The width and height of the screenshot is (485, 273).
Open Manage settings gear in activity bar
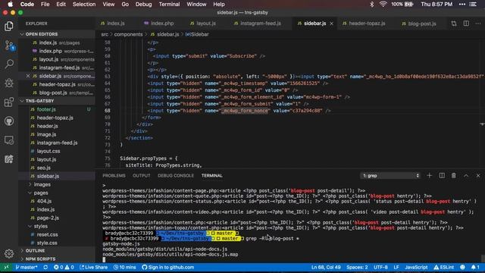click(9, 254)
